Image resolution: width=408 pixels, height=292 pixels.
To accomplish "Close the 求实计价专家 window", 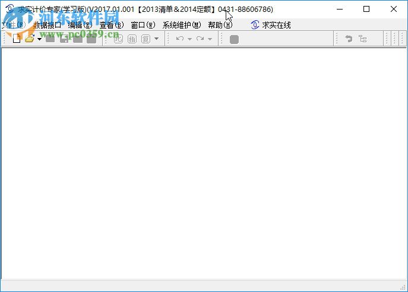I will (x=394, y=9).
